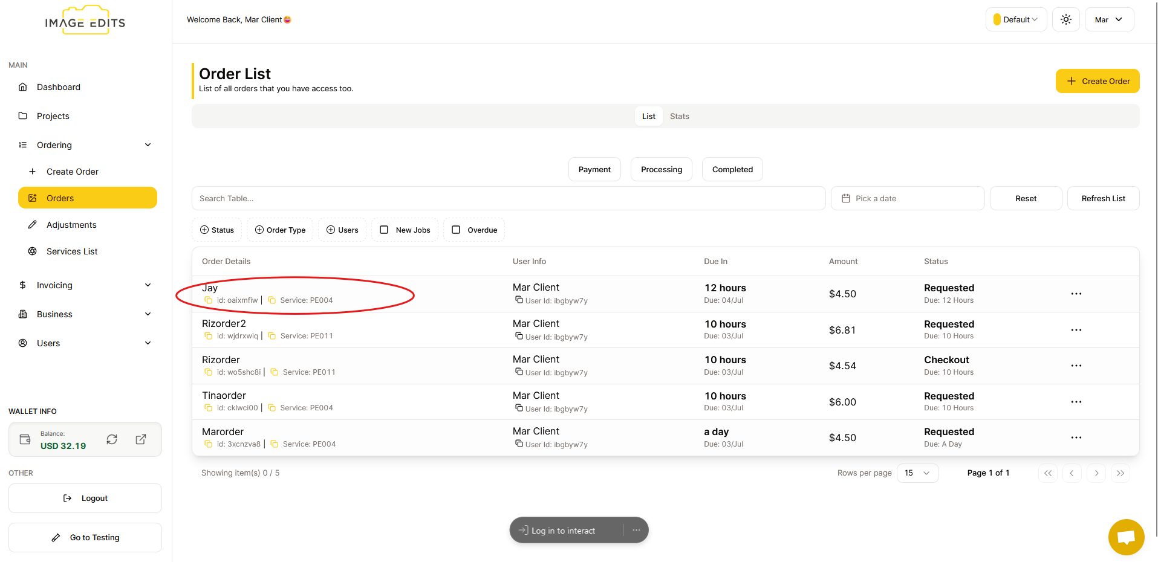Expand the Users sidebar section
The image size is (1158, 562).
tap(85, 343)
